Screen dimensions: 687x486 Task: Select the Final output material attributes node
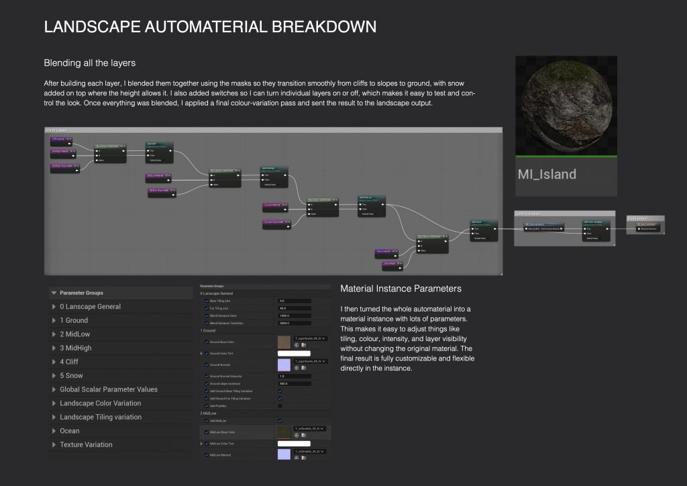click(645, 226)
